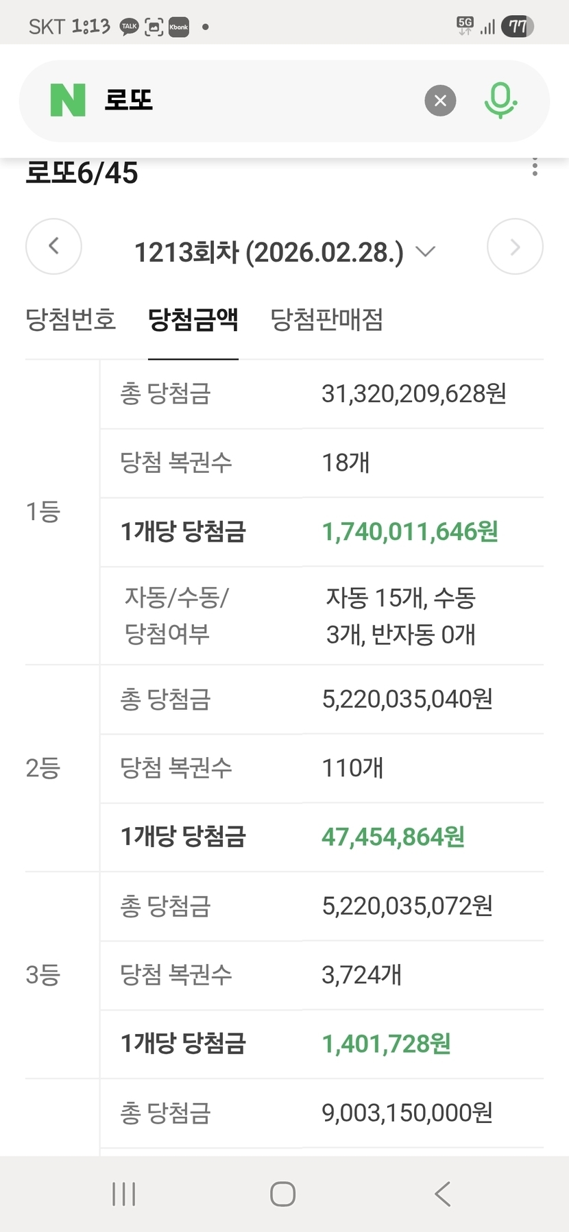This screenshot has height=1232, width=569.
Task: Start voice search with microphone icon
Action: 500,101
